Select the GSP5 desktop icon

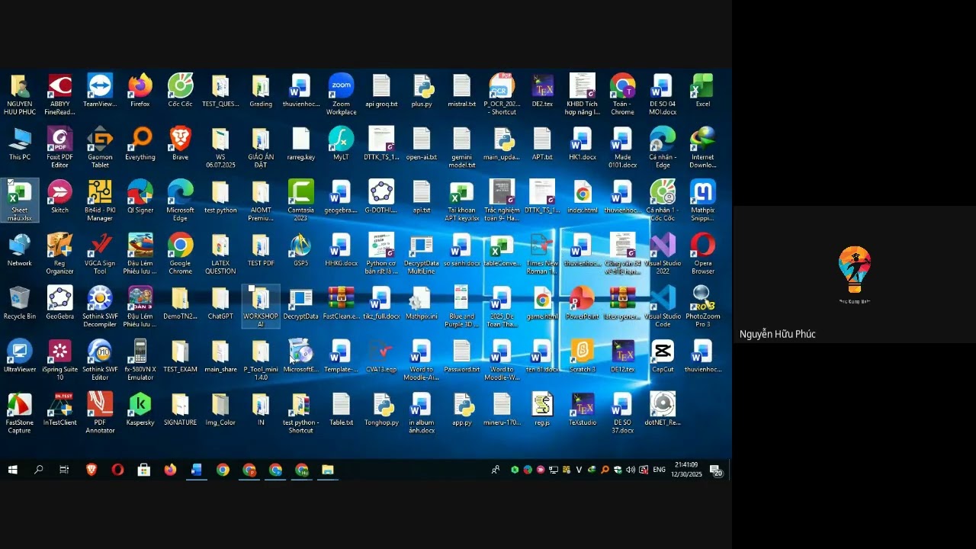click(300, 250)
